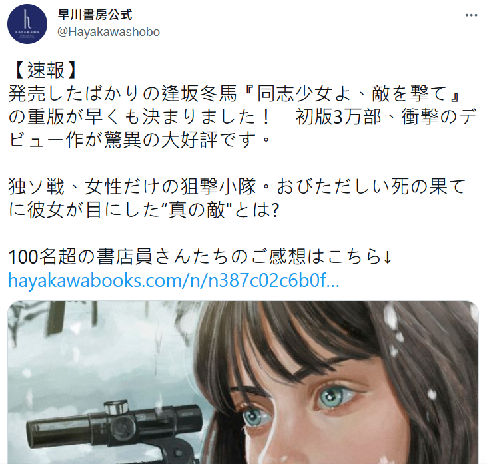Click the line starting with 独ソ戦
487x464 pixels.
pos(237,186)
